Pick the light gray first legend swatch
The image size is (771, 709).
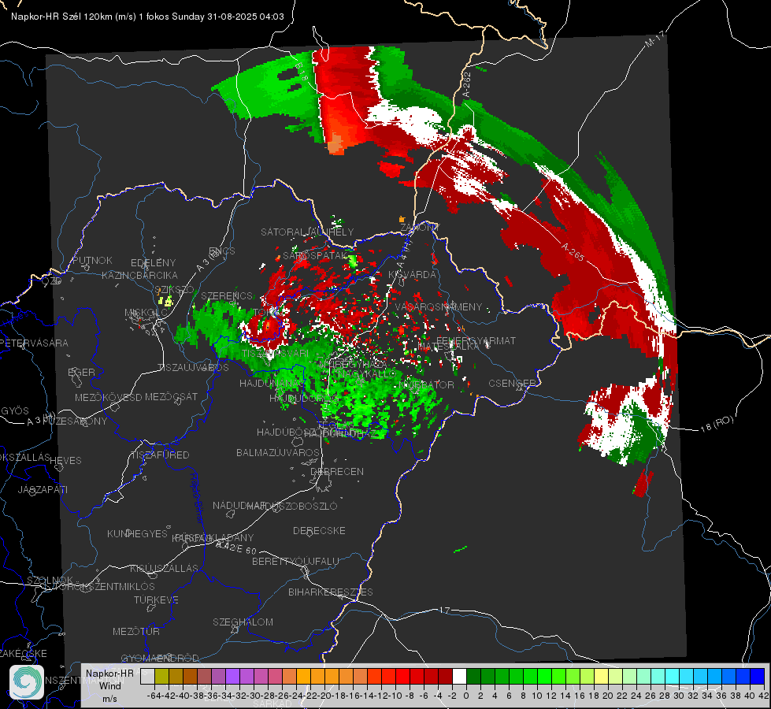coord(147,676)
